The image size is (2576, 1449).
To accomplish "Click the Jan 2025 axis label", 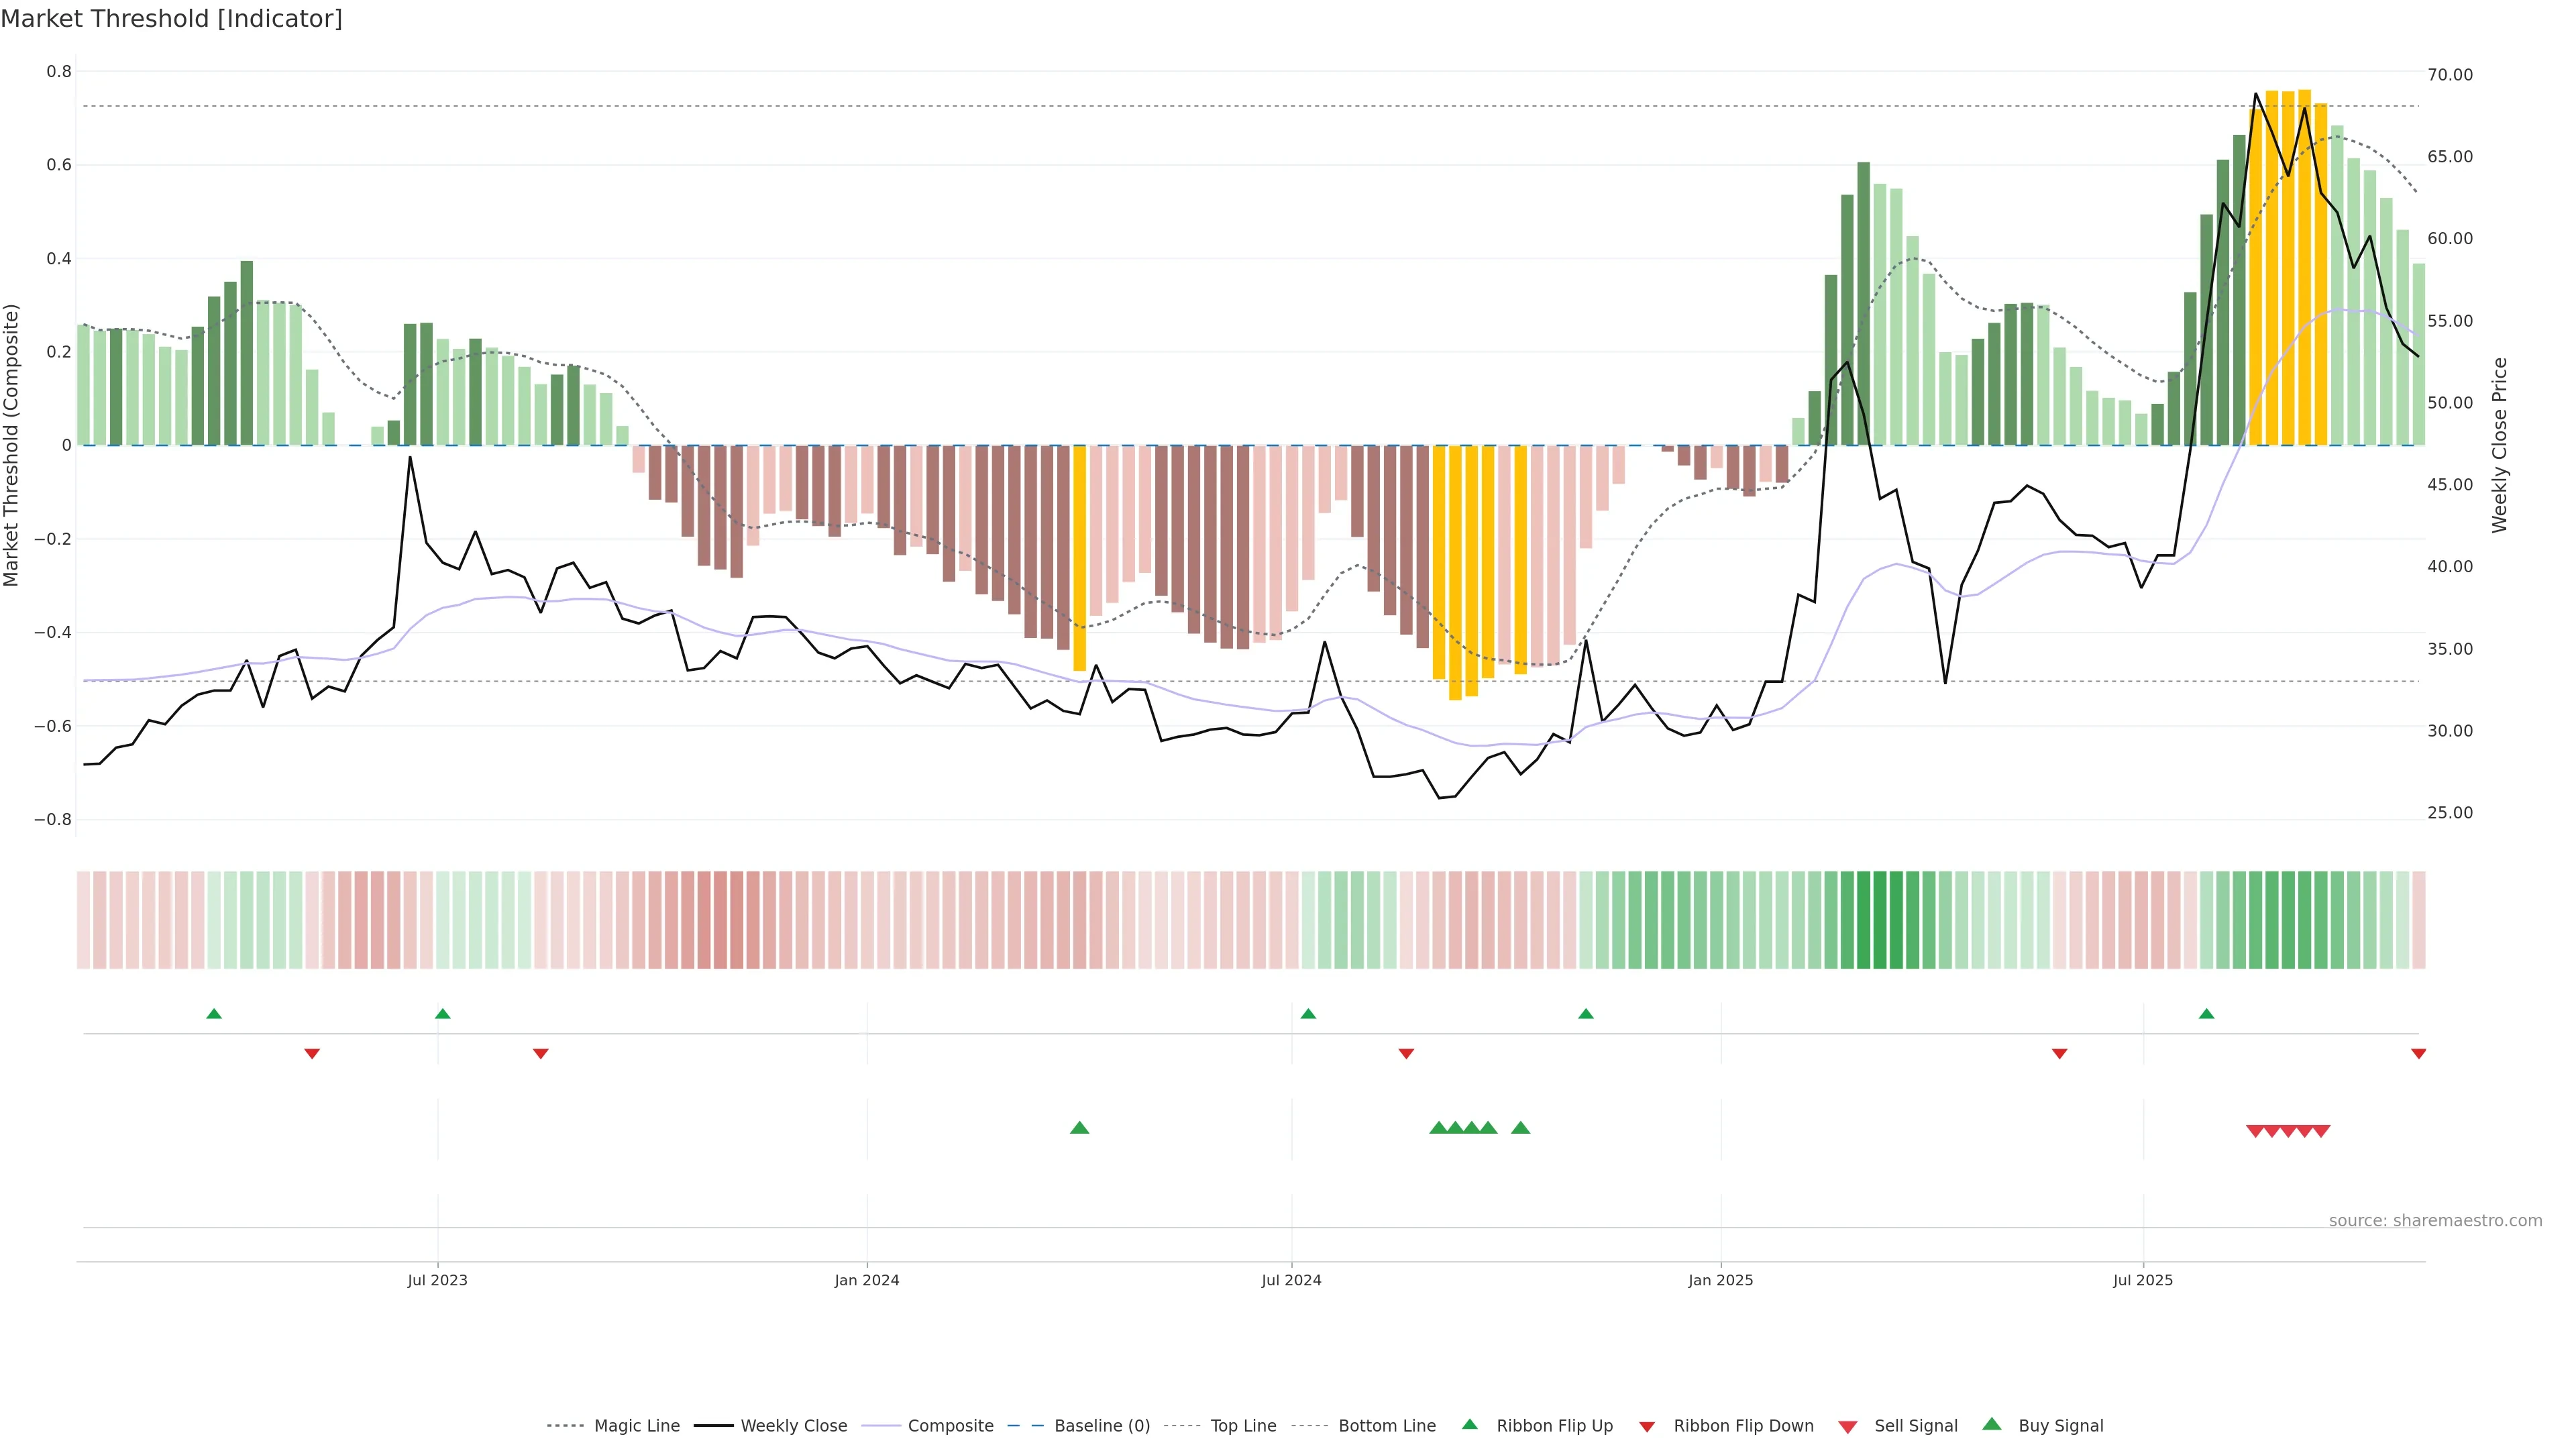I will click(1720, 1280).
